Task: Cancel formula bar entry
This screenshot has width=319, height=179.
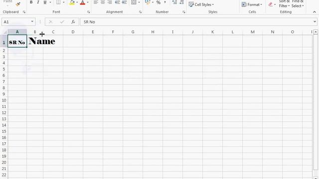Action: point(51,22)
